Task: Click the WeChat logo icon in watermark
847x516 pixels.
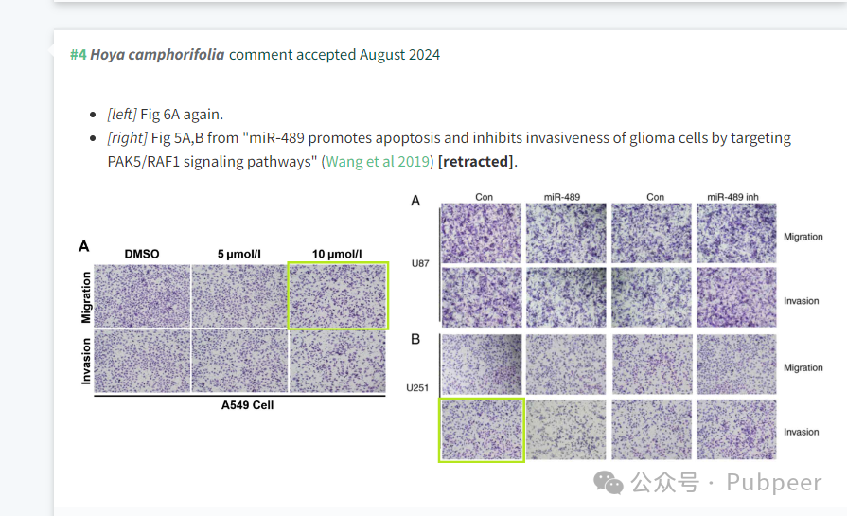Action: 609,483
